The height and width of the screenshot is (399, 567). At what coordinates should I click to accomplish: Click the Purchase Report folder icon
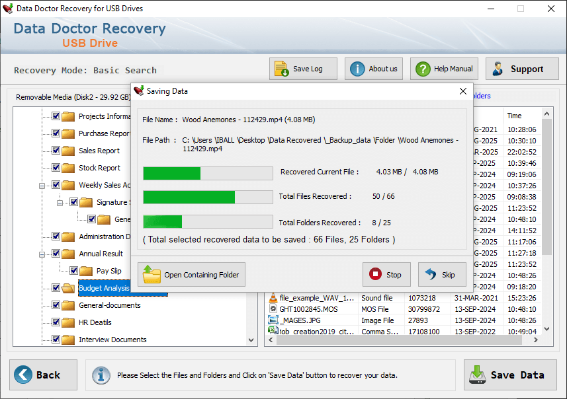tap(68, 133)
